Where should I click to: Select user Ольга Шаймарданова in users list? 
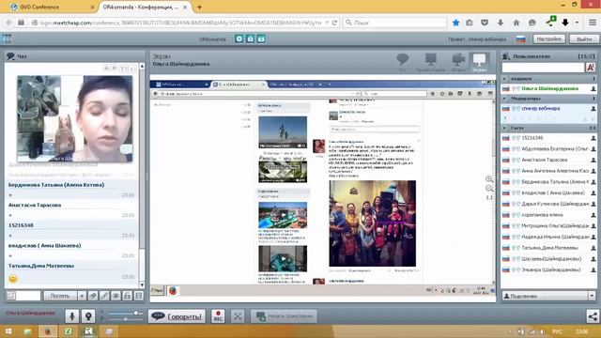(x=548, y=88)
